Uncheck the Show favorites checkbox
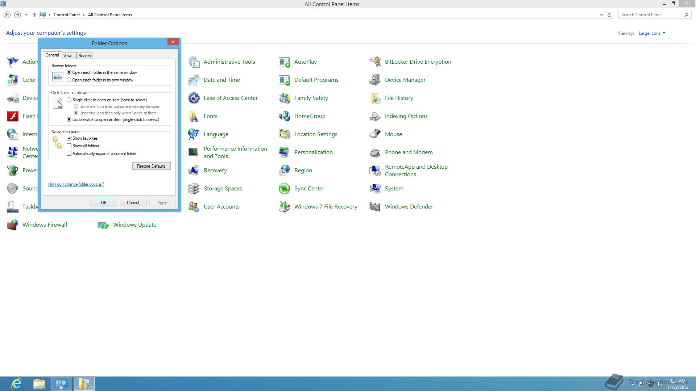Viewport: 696px width, 391px height. [x=69, y=138]
